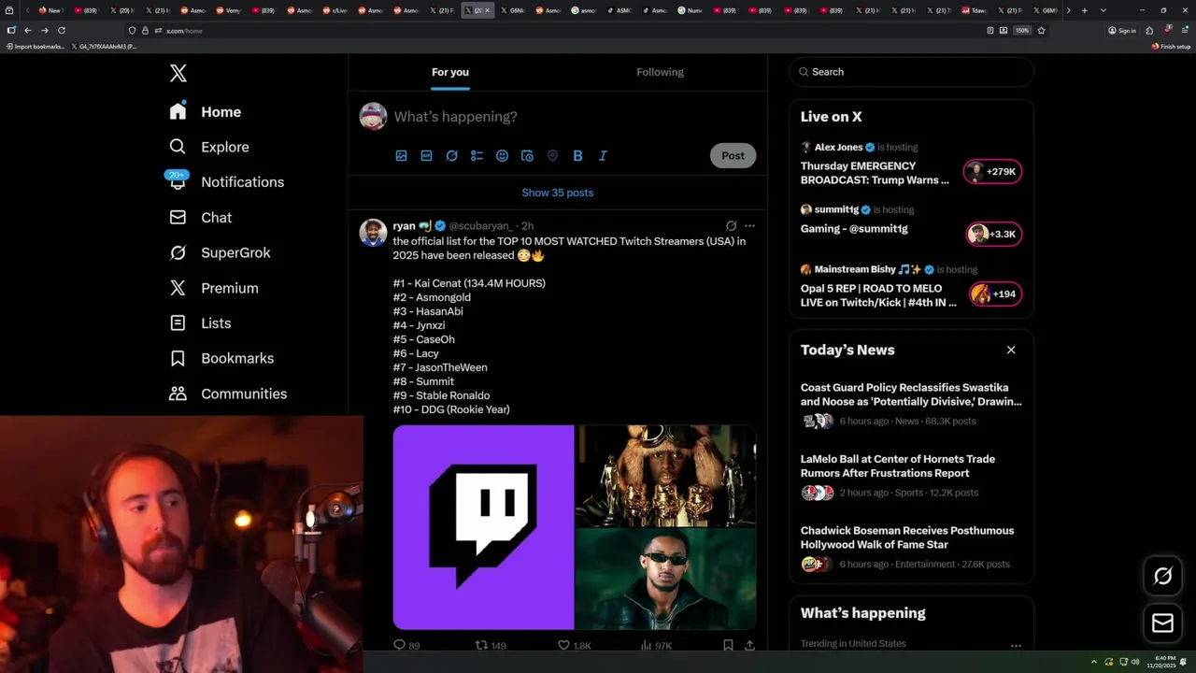Share ryan's post
This screenshot has height=673, width=1196.
point(749,645)
